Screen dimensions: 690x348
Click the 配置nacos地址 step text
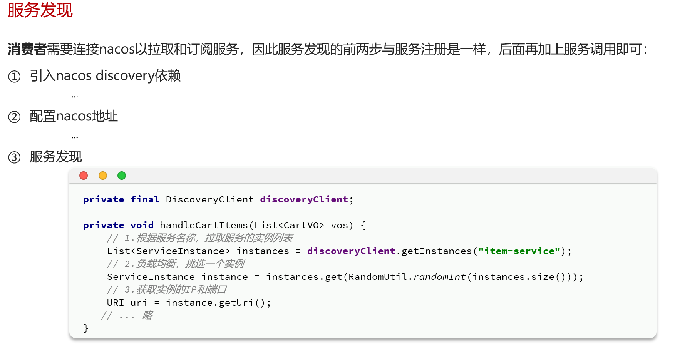(74, 116)
